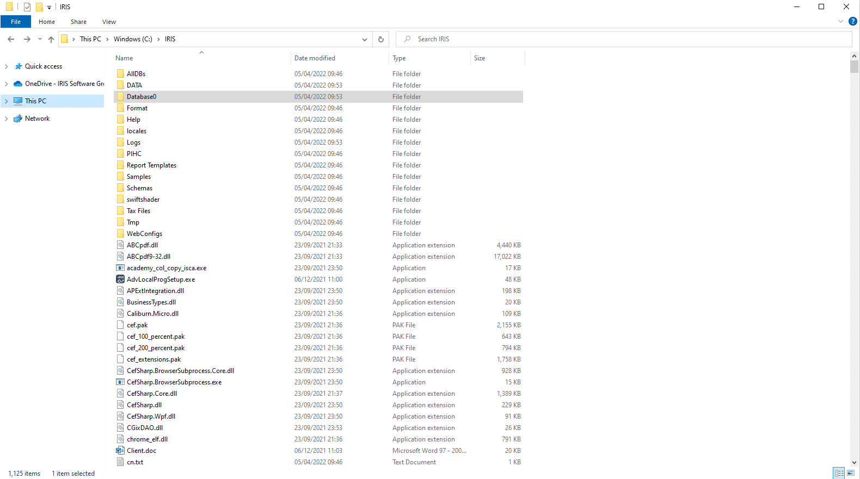Click the Quick access star icon
Viewport: 860px width, 479px height.
click(x=18, y=66)
